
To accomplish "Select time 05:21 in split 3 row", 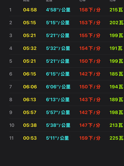I will [x=29, y=36].
